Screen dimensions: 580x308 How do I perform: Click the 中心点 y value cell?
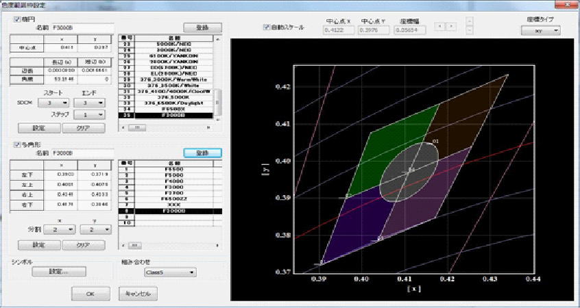point(95,48)
